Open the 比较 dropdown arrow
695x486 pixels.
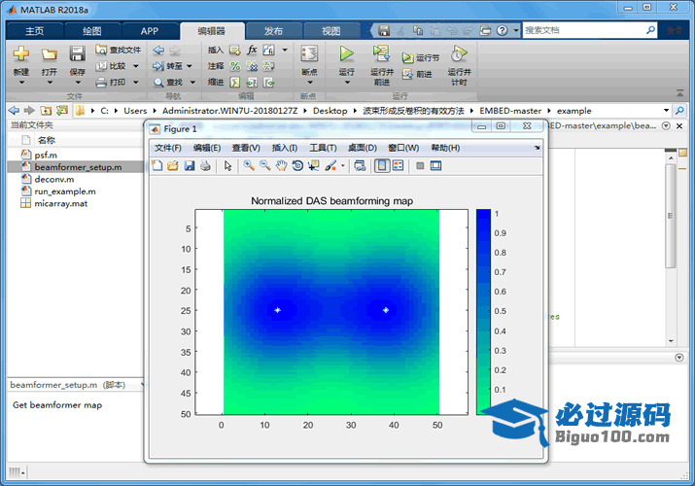click(x=136, y=66)
